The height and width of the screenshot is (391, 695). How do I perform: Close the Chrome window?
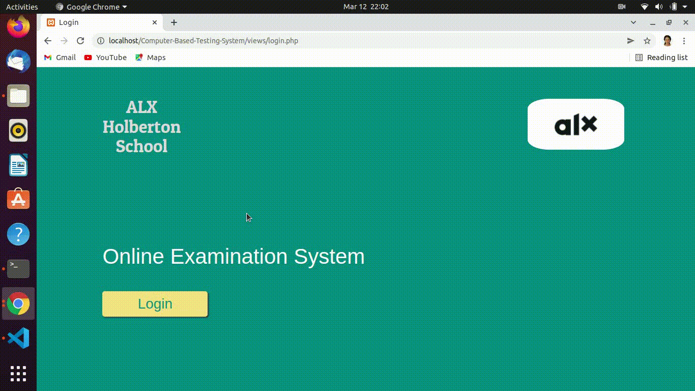click(685, 22)
